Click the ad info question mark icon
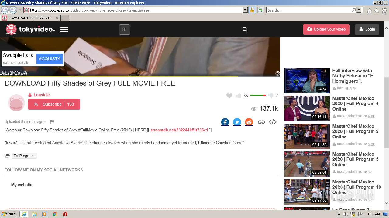This screenshot has height=218, width=389. (x=277, y=74)
